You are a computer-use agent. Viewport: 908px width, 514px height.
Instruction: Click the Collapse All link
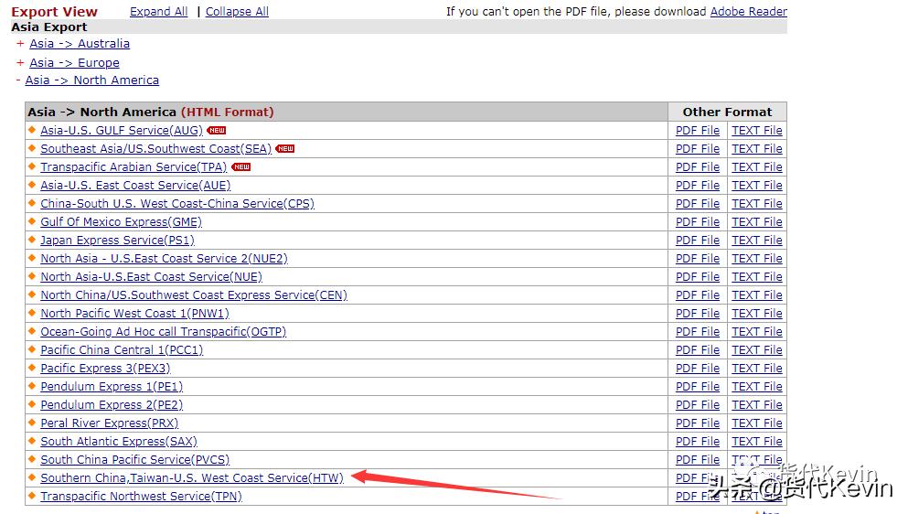pyautogui.click(x=237, y=12)
